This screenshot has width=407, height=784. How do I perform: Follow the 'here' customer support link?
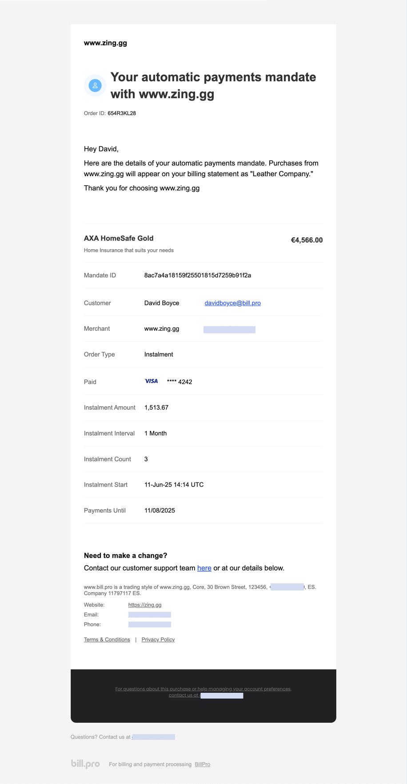204,568
